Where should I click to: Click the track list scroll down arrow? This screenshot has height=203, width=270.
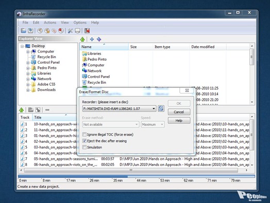pos(252,165)
